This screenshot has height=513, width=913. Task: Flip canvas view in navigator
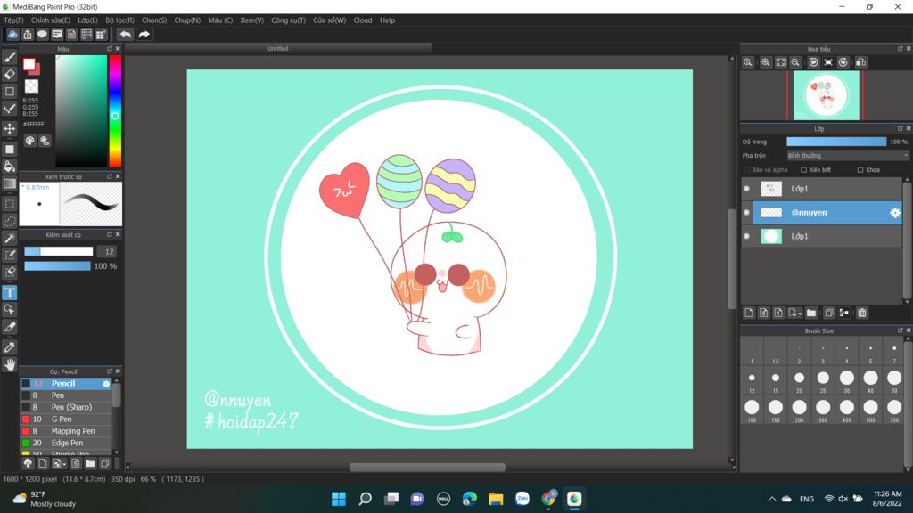860,62
